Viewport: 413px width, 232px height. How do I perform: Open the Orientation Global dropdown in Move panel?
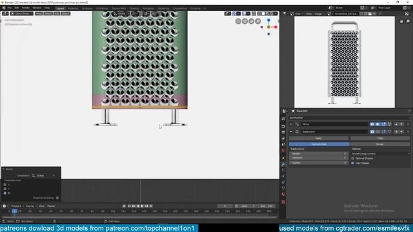click(x=44, y=175)
